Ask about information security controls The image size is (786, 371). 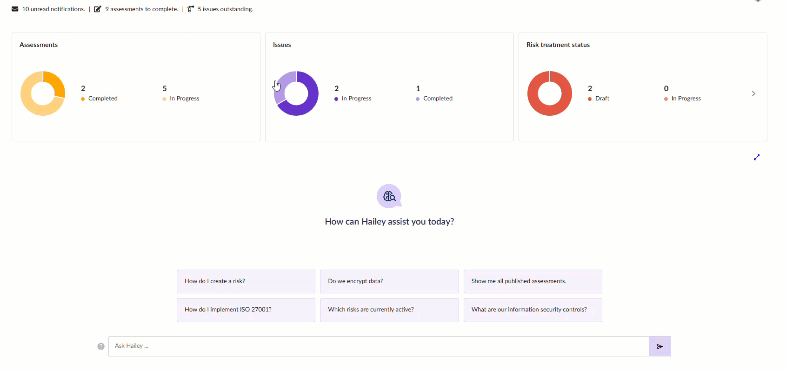tap(533, 310)
